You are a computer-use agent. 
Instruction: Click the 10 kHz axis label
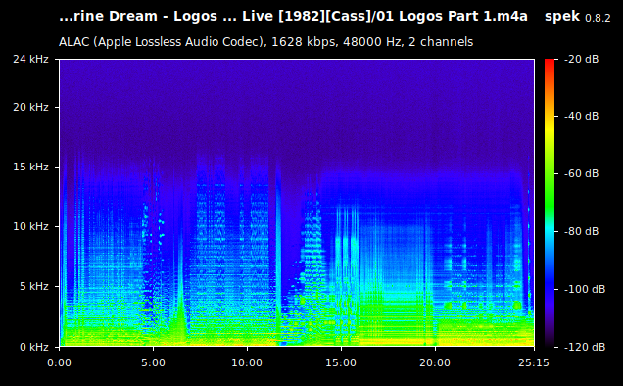[30, 227]
